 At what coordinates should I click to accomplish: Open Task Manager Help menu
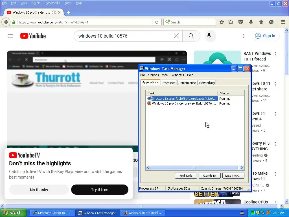190,75
